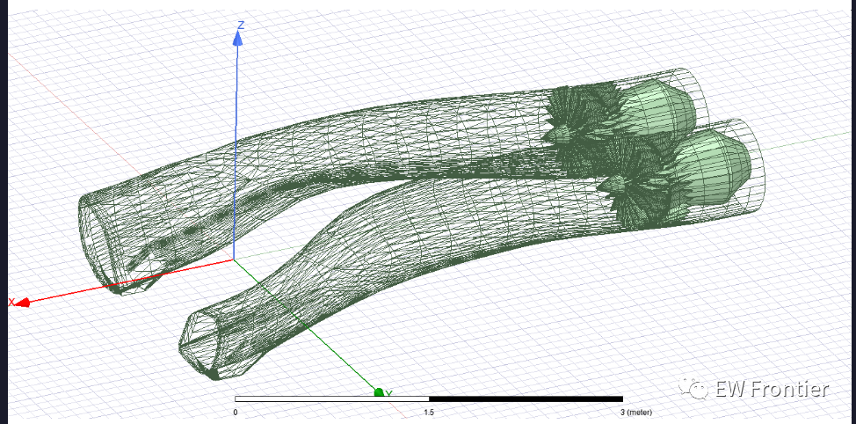Click the '3 (meter)' scale label
This screenshot has height=424, width=856.
[636, 412]
